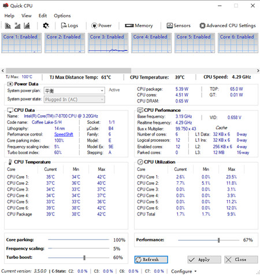Open the Sensors toolbar item
The image size is (260, 275).
tap(179, 25)
